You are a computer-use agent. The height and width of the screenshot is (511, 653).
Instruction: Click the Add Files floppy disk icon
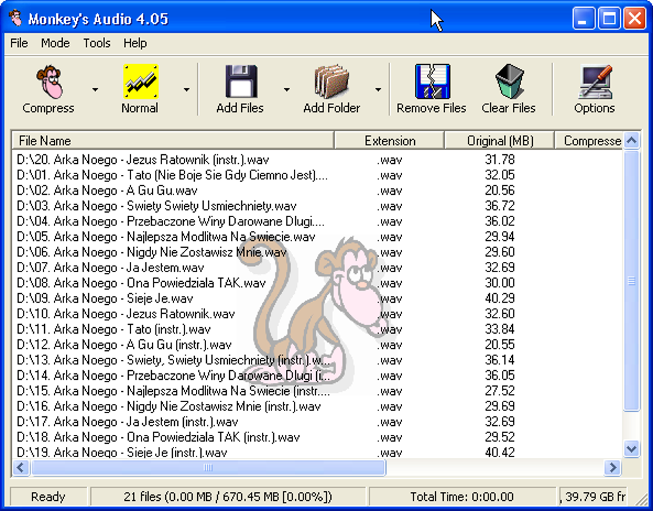pos(240,81)
